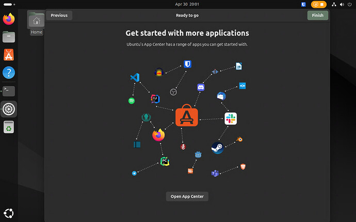Click the PyCharm icon
This screenshot has width=356, height=222.
coord(165,162)
